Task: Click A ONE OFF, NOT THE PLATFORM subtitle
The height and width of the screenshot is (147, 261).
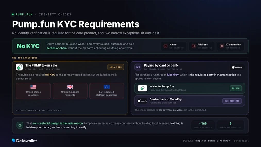Action: [x=42, y=69]
